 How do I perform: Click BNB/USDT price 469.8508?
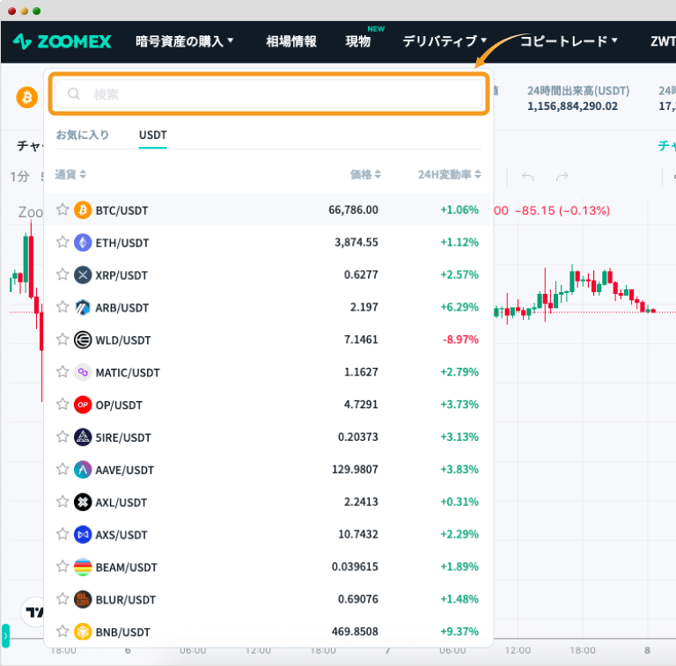[x=355, y=632]
